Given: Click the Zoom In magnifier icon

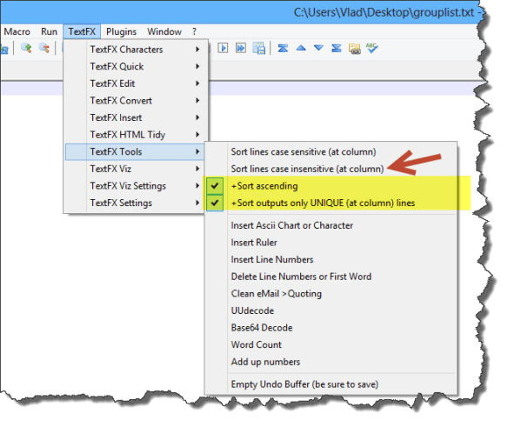Looking at the screenshot, I should coord(26,48).
